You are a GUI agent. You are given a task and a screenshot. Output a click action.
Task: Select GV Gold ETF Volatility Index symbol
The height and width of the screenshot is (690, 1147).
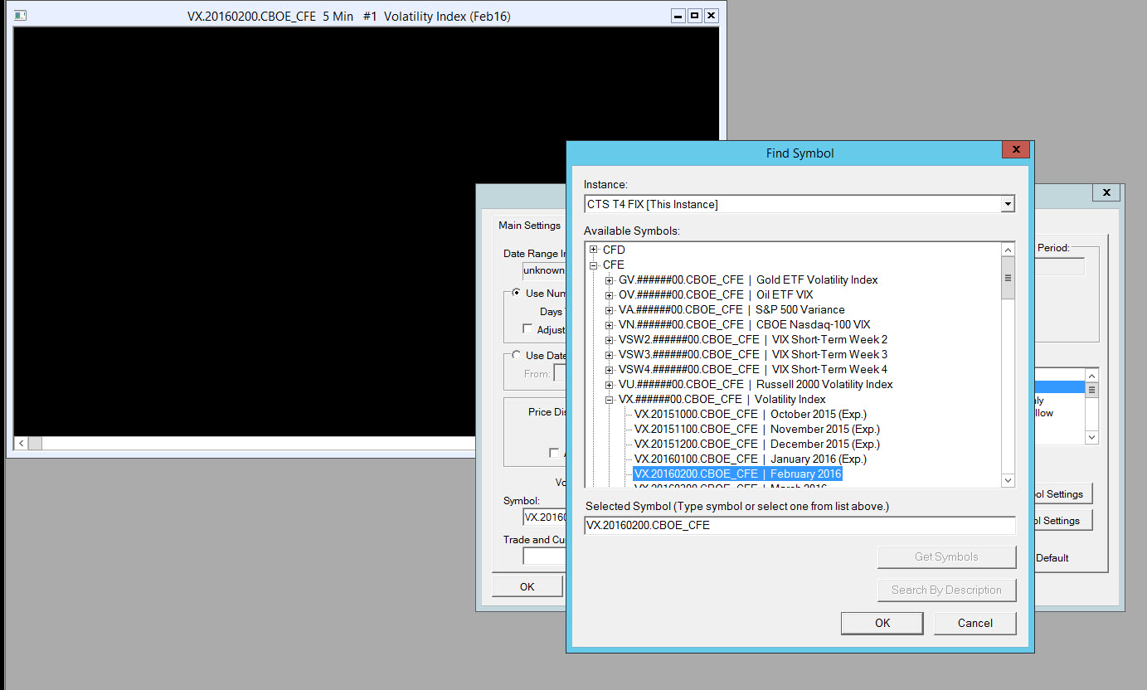pos(748,279)
